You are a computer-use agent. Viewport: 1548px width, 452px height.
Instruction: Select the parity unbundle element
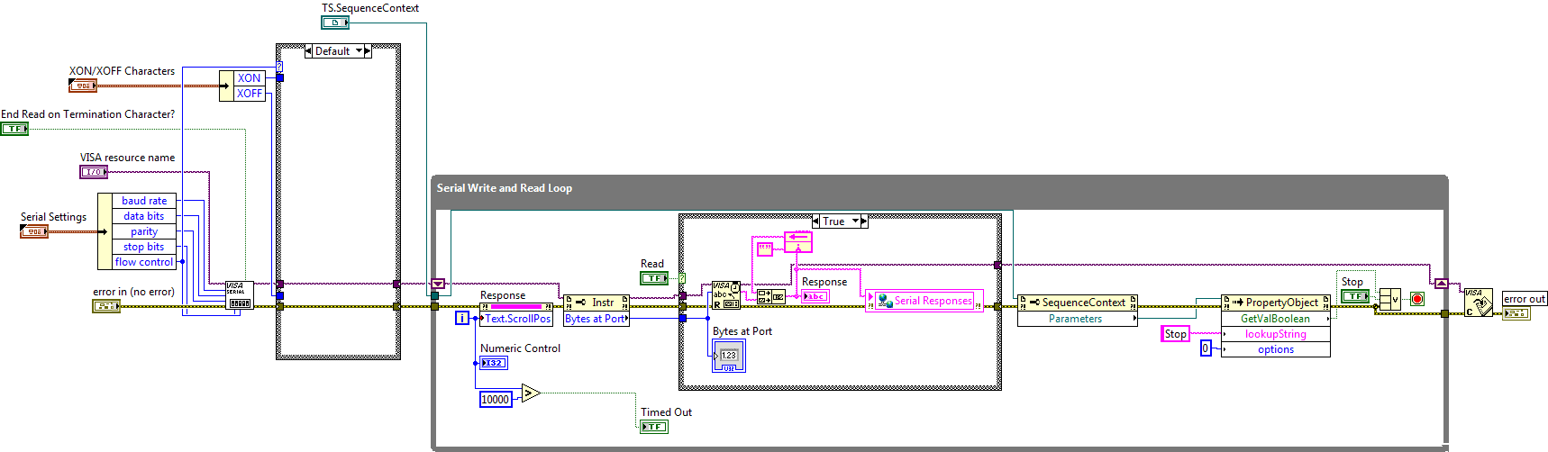point(144,231)
